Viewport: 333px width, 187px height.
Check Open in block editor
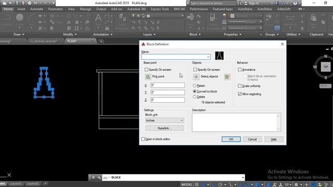click(143, 139)
